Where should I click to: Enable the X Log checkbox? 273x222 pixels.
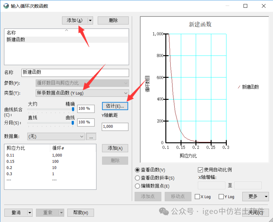197,197
